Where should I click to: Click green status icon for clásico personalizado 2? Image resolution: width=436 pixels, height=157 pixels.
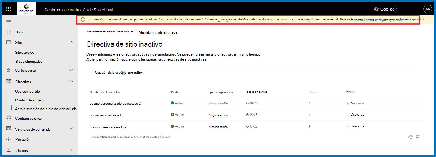tap(172, 126)
